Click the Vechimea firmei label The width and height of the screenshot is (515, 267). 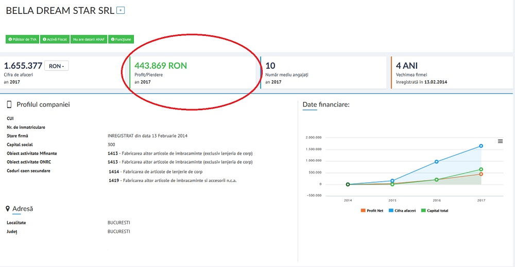pos(411,74)
